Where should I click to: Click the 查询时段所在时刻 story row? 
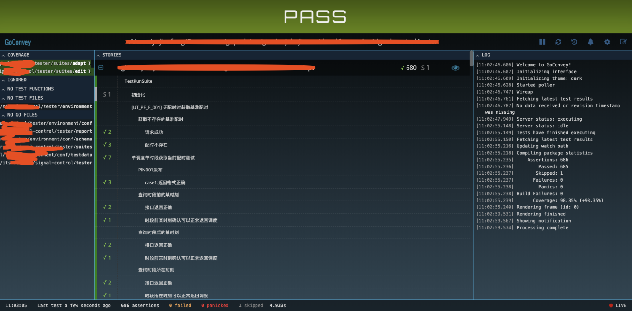coord(283,270)
